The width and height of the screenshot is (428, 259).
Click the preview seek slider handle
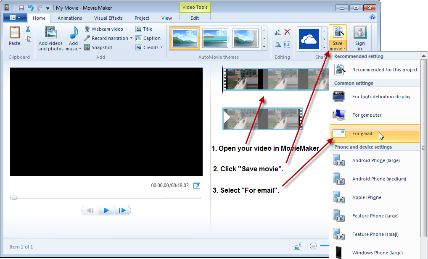point(13,197)
